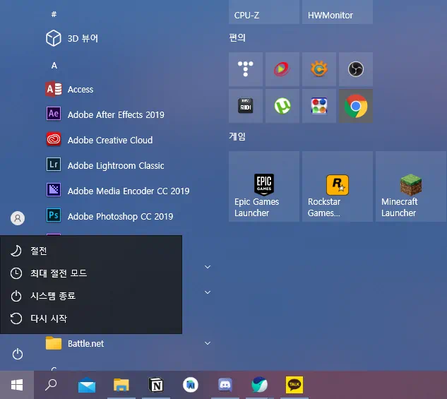Jump via the # section header
Screen dimensions: 447x399
[54, 14]
